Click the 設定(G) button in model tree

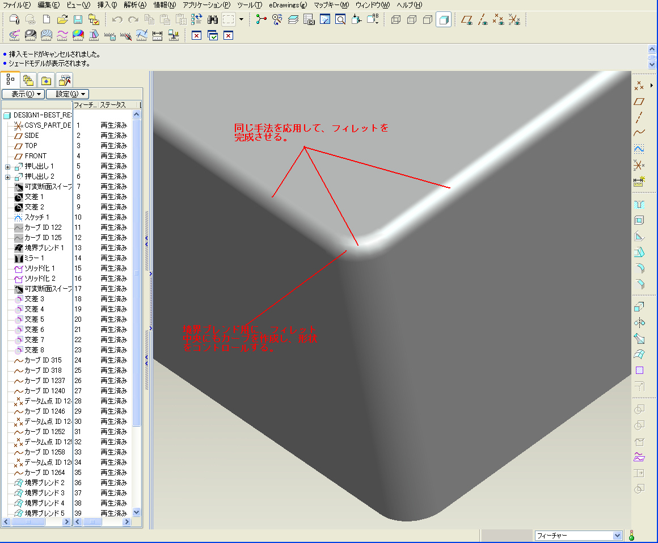pyautogui.click(x=68, y=94)
